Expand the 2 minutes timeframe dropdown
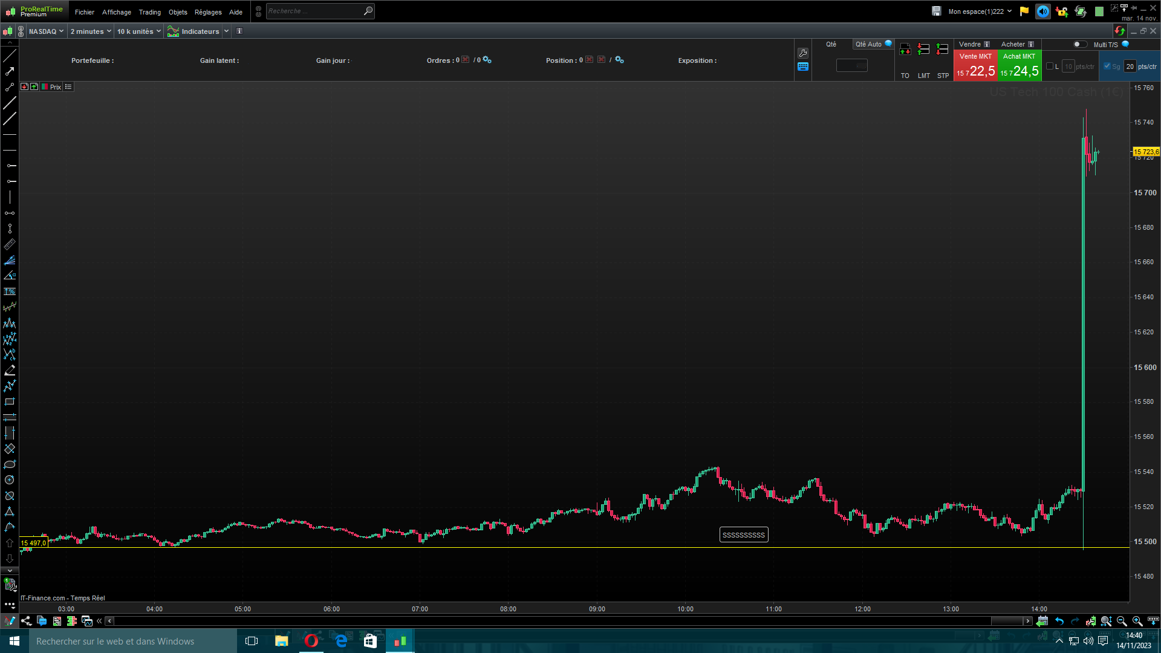This screenshot has height=653, width=1161. (91, 31)
